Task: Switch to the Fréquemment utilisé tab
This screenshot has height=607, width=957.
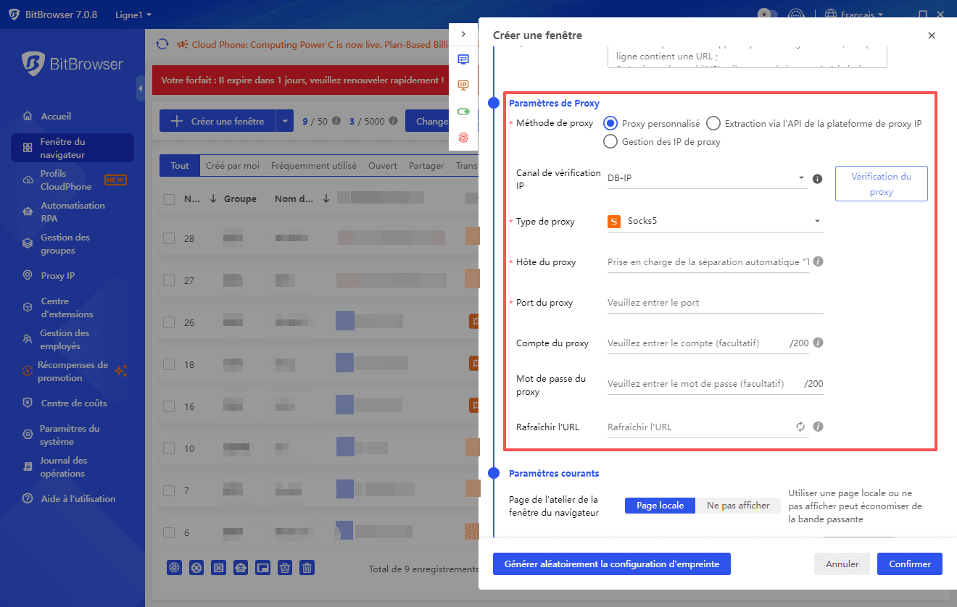Action: click(x=314, y=165)
